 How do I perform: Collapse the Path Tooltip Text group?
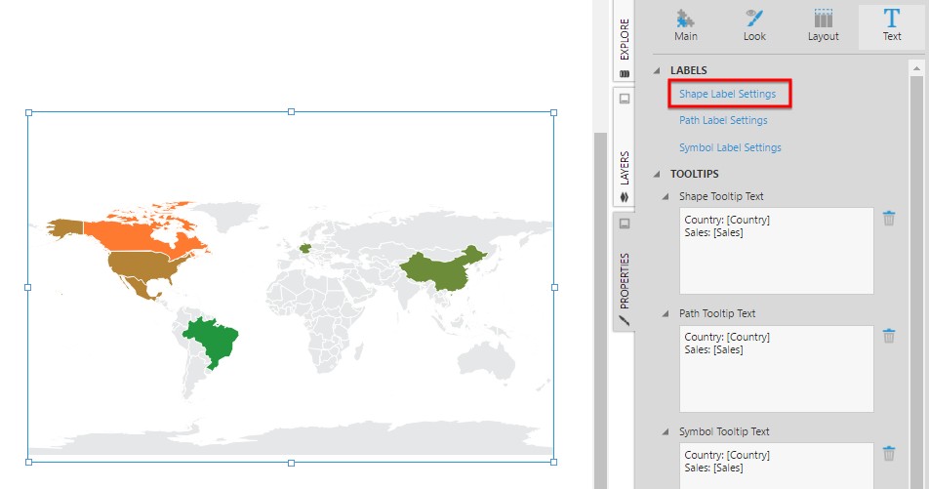pos(666,314)
